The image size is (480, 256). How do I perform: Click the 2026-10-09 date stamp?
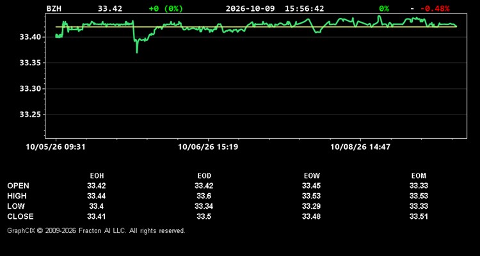pyautogui.click(x=251, y=8)
